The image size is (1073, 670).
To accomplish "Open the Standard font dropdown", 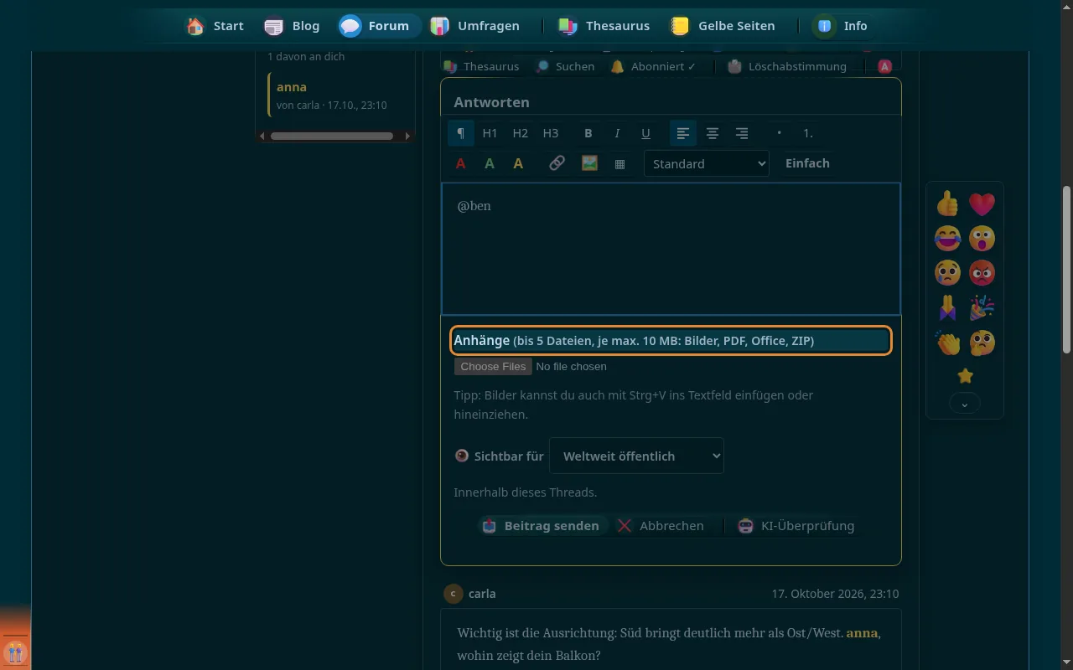I will coord(707,163).
